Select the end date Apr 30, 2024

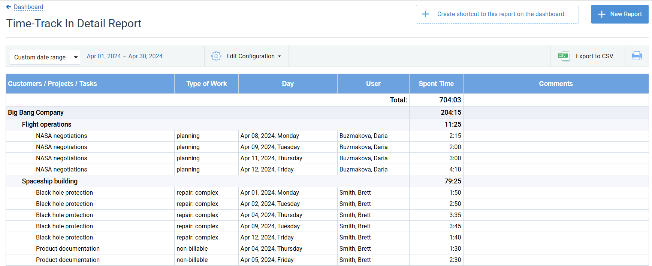coord(145,56)
